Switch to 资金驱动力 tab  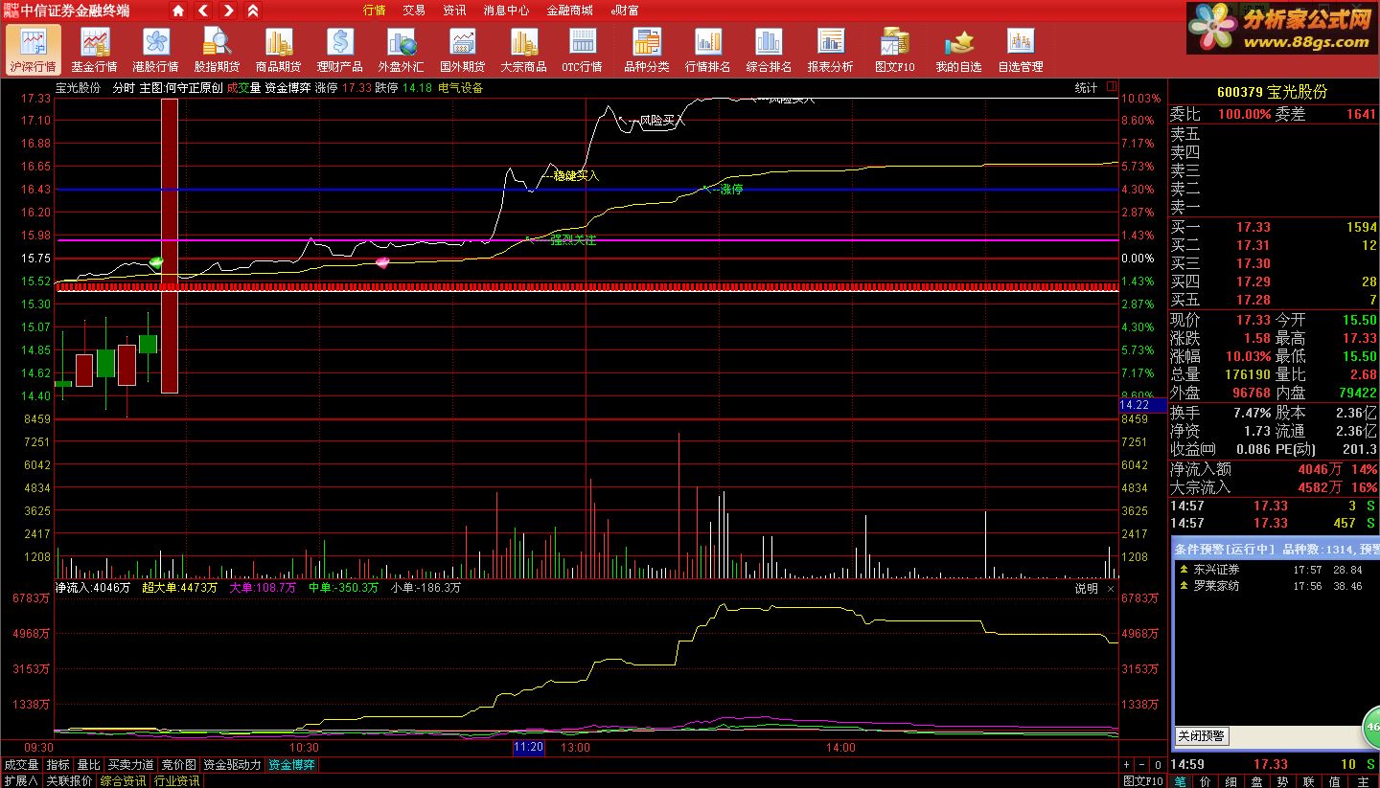pyautogui.click(x=232, y=765)
